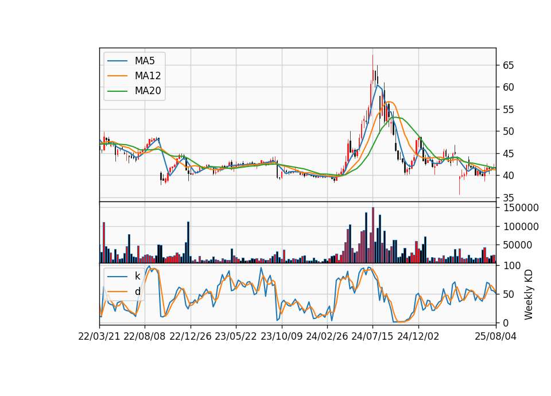Click the MA12 legend label
The height and width of the screenshot is (396, 551).
point(148,76)
